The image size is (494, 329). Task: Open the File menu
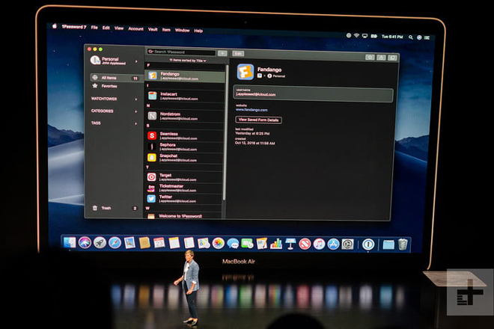pyautogui.click(x=94, y=28)
